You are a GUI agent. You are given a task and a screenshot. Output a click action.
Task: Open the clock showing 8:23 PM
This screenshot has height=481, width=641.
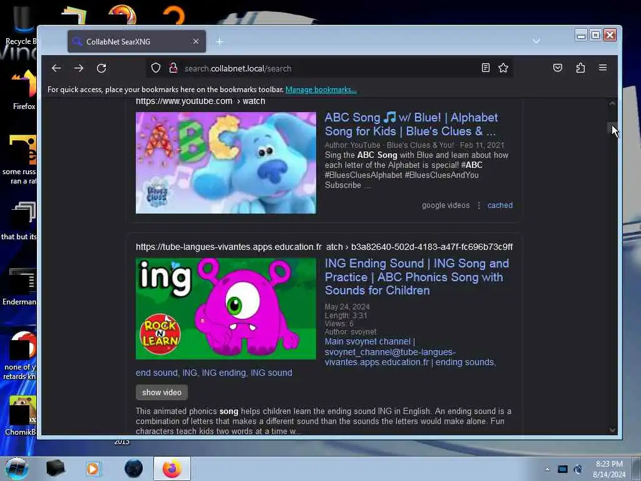click(x=609, y=469)
